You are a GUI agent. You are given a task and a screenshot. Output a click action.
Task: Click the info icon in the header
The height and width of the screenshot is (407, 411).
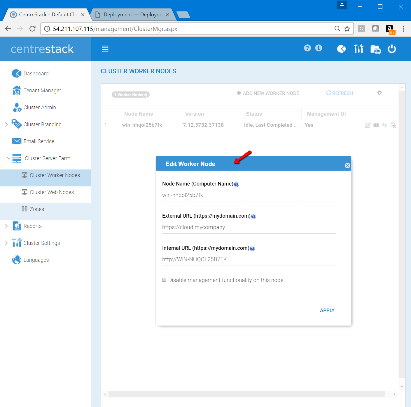pos(319,48)
